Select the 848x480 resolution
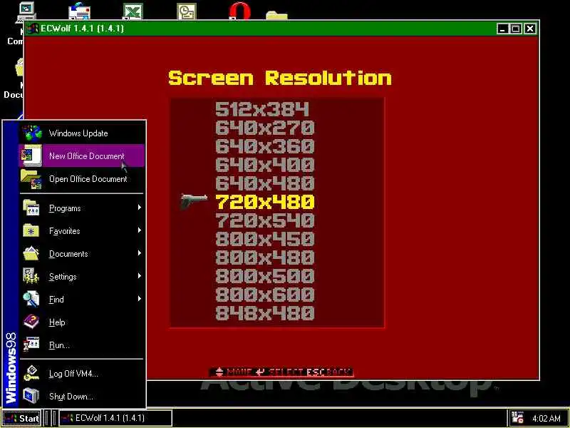The image size is (570, 428). click(264, 313)
